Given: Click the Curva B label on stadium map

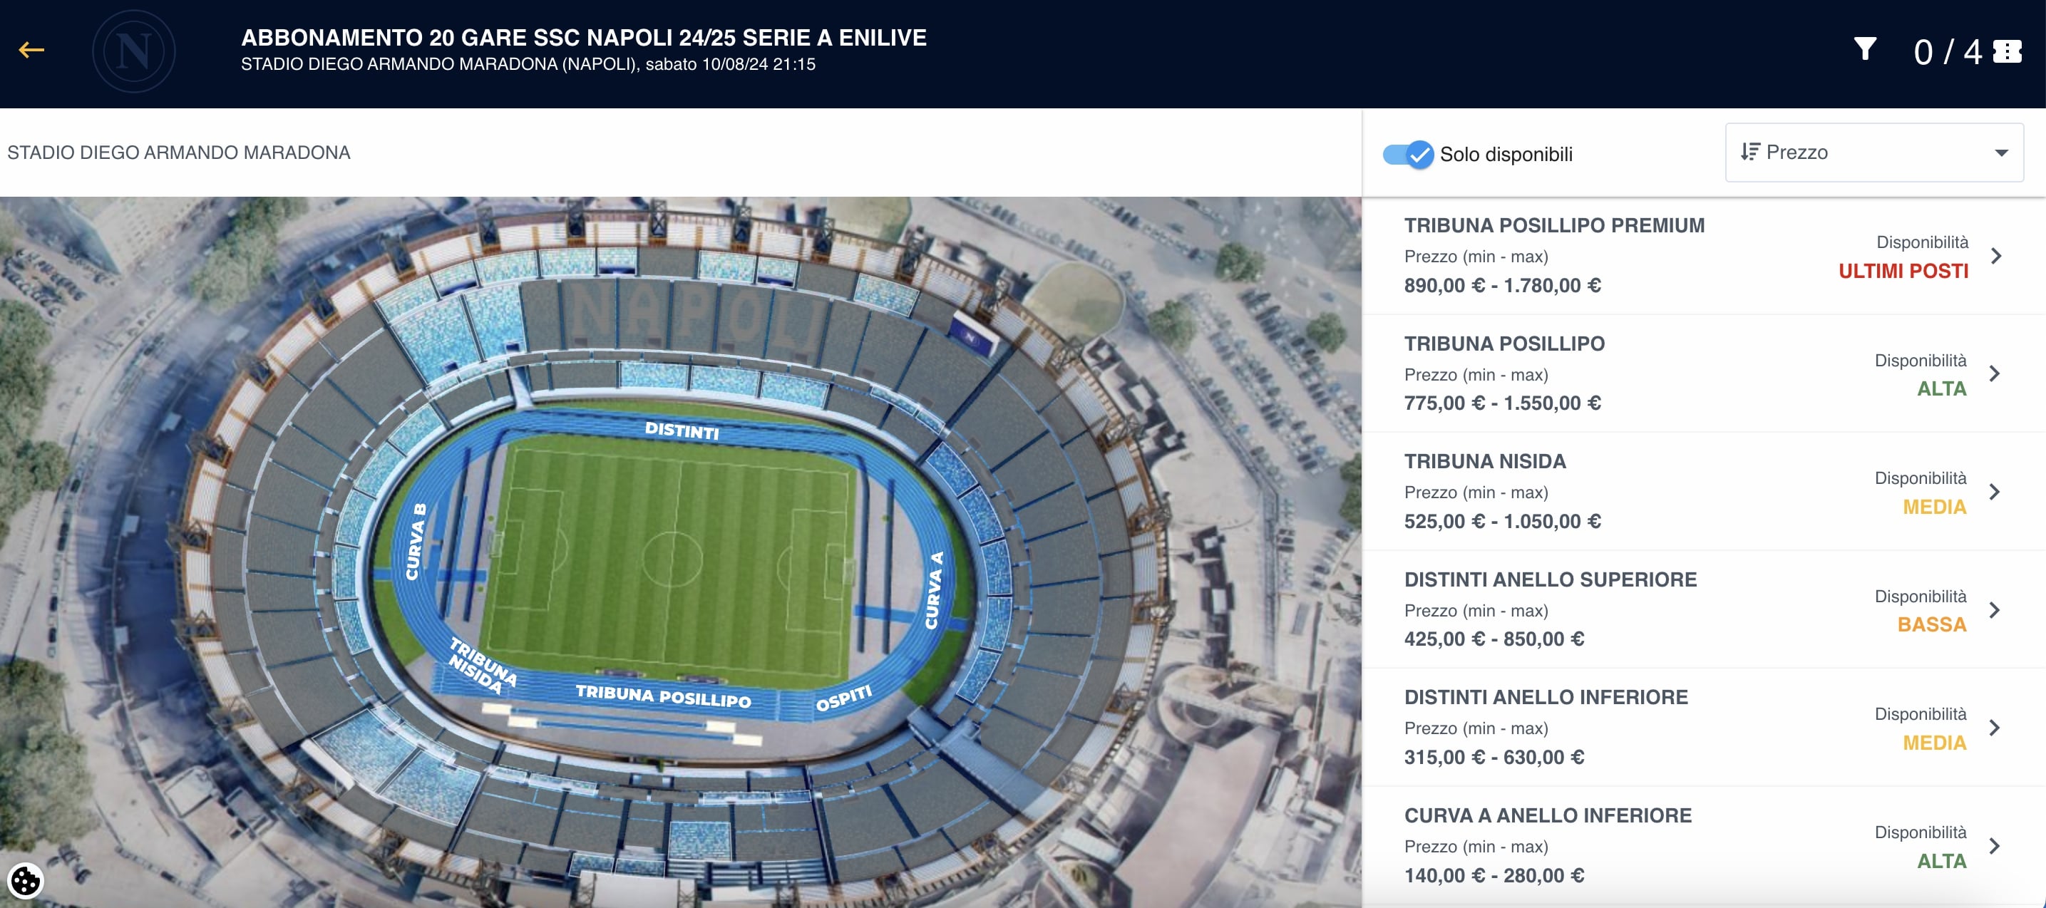Looking at the screenshot, I should (416, 542).
